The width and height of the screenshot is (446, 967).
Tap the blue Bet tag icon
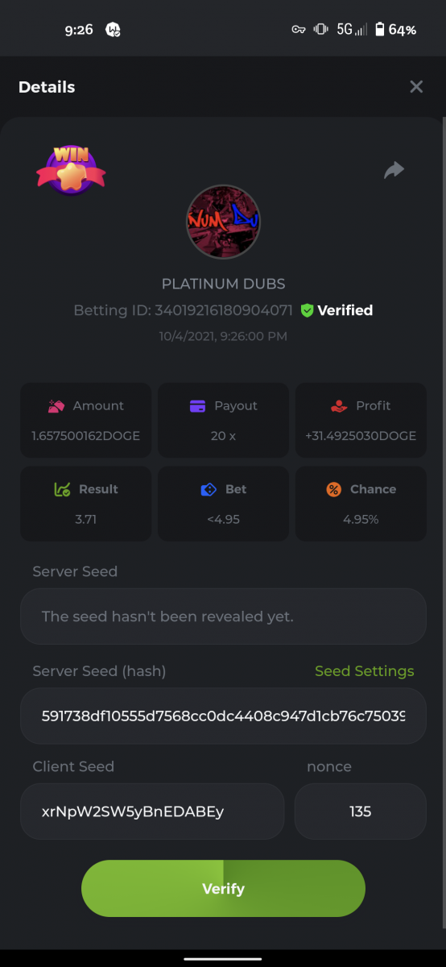tap(209, 489)
